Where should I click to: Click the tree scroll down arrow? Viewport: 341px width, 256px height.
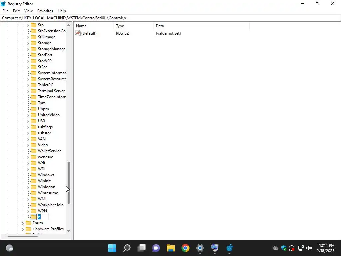point(69,231)
